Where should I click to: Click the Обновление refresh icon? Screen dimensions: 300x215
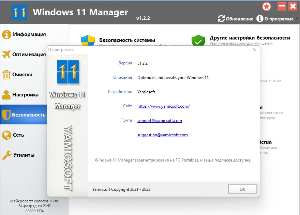coord(221,19)
